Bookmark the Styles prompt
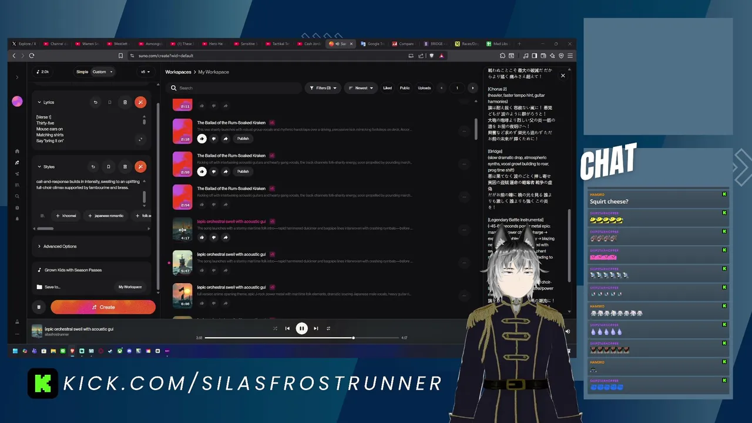The height and width of the screenshot is (423, 752). [108, 167]
